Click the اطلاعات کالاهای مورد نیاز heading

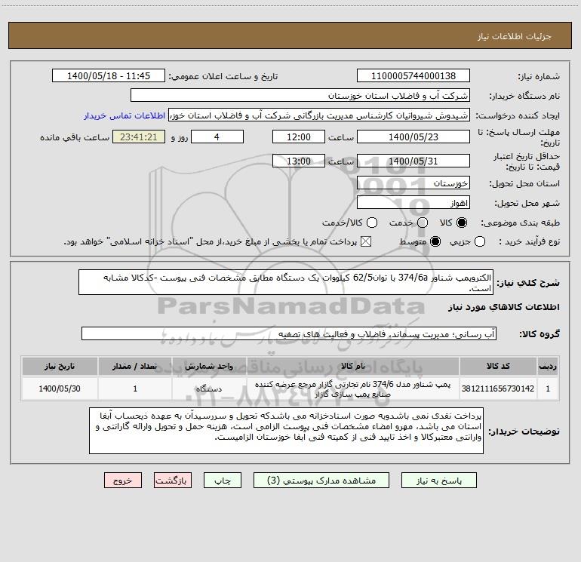tap(504, 307)
